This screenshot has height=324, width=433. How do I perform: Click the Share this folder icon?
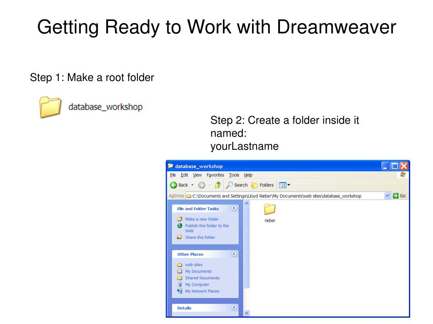180,237
